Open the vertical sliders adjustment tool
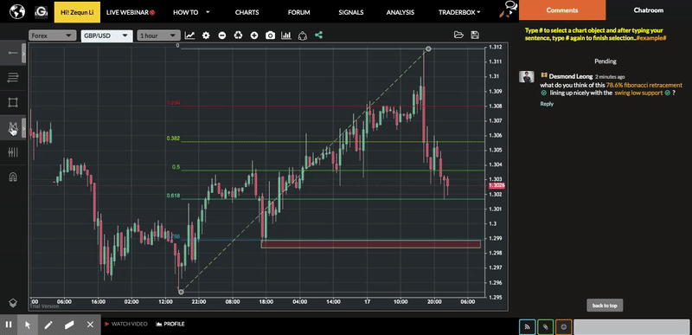Image resolution: width=692 pixels, height=335 pixels. click(13, 152)
